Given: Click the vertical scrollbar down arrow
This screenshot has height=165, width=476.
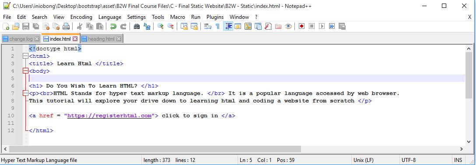Looking at the screenshot, I should [469, 142].
